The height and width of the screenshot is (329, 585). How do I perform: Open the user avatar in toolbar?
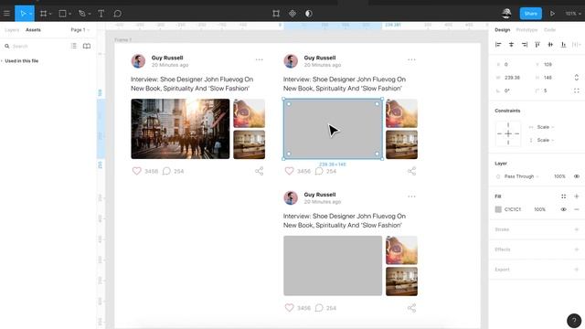[506, 14]
